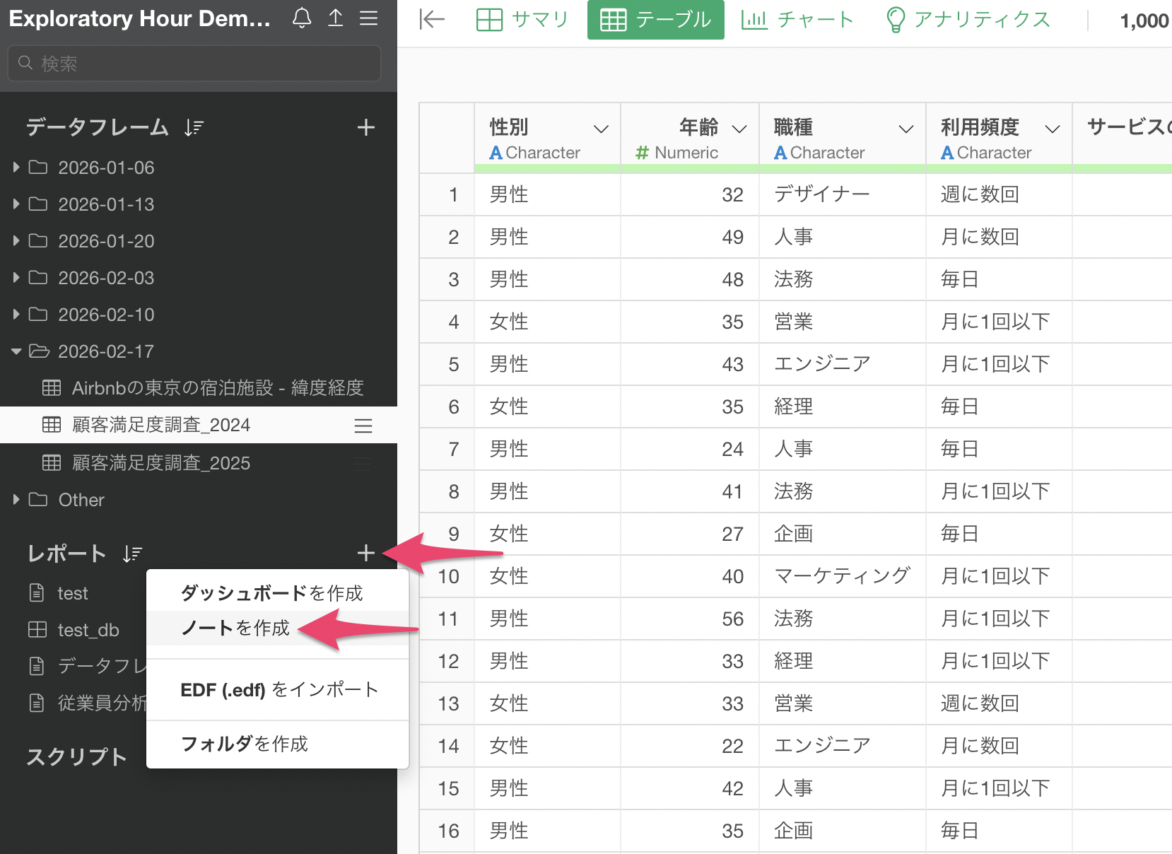Collapse the 2026-02-17 folder

coord(16,351)
